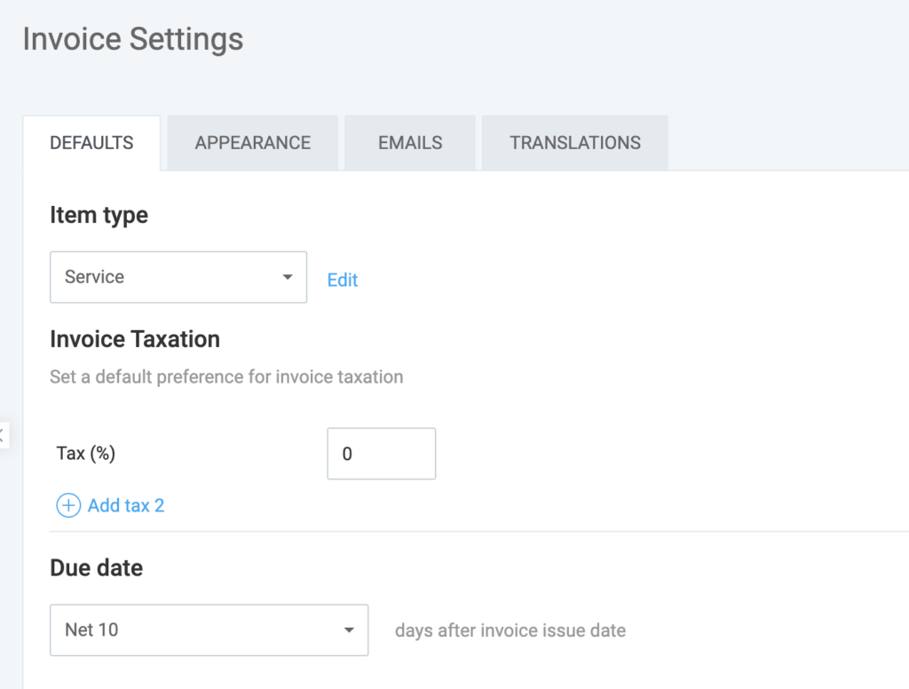
Task: Click the plus circle icon beside Add tax 2
Action: (68, 506)
